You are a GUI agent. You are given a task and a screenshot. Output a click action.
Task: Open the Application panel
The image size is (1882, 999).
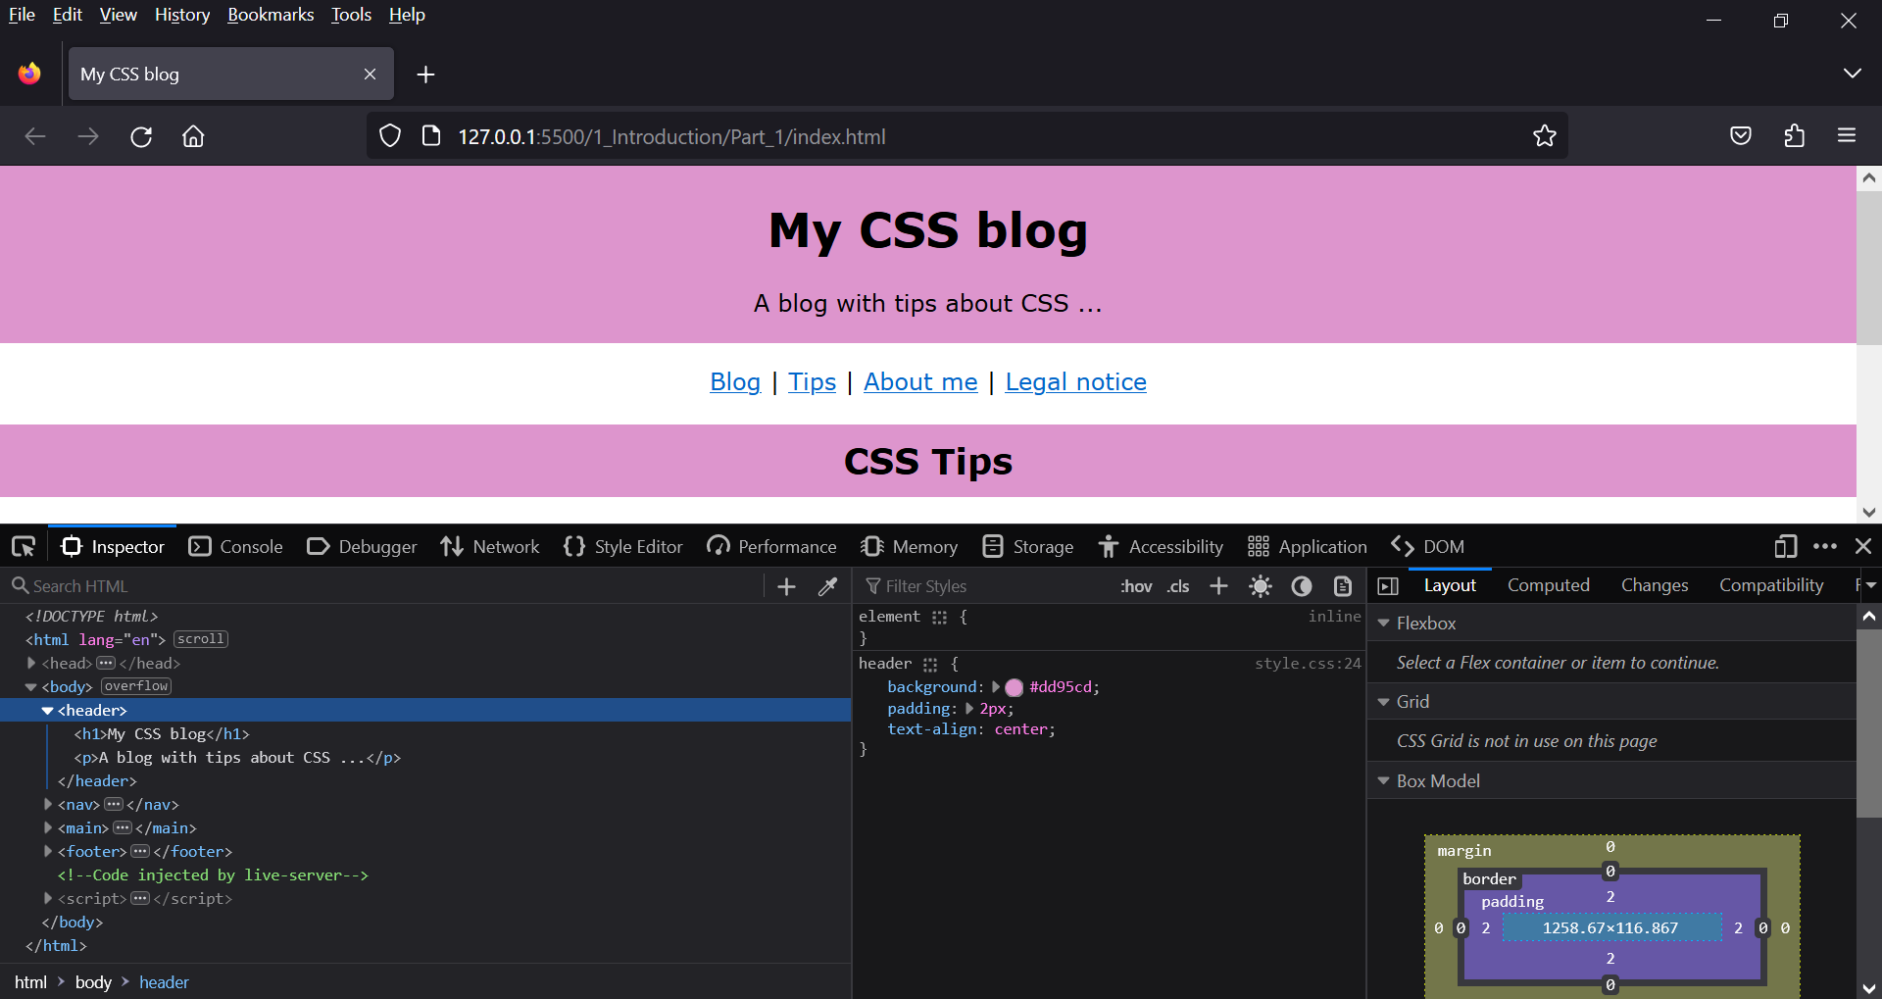coord(1308,546)
